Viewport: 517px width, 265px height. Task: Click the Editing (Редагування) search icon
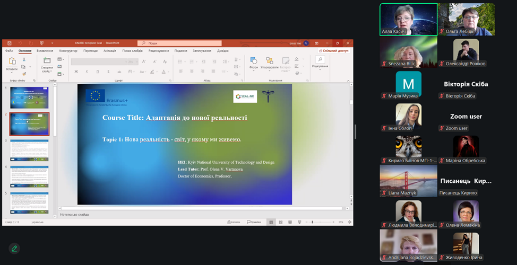pos(320,60)
